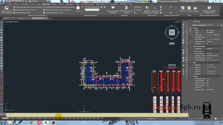Click the Define property sets icon
This screenshot has width=223, height=125.
209,8
